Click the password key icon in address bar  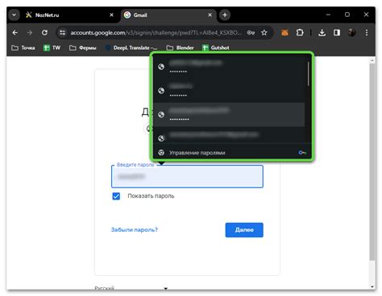251,33
